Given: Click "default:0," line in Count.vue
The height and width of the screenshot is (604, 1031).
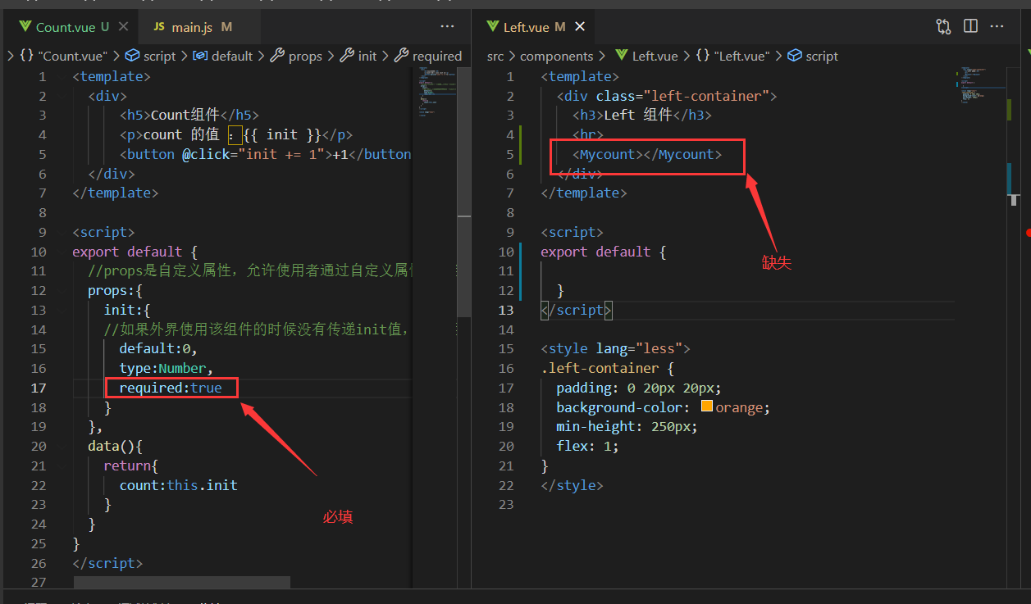Looking at the screenshot, I should [158, 348].
